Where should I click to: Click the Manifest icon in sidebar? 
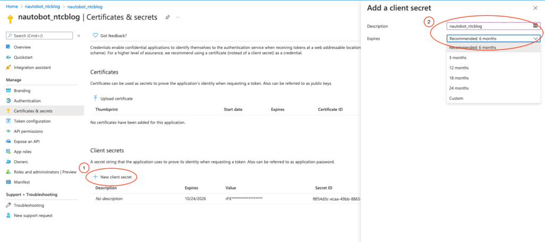pyautogui.click(x=9, y=182)
